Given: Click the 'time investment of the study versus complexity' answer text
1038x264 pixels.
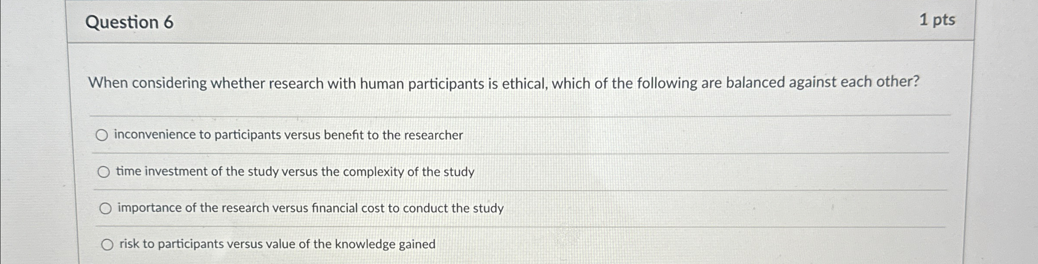Looking at the screenshot, I should click(295, 172).
